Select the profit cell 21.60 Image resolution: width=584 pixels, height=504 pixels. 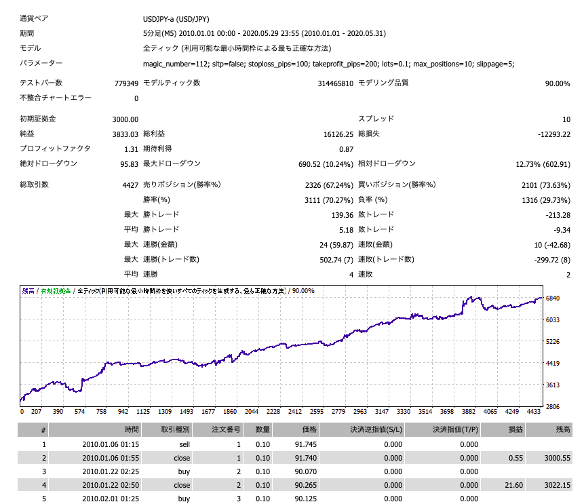pos(514,486)
